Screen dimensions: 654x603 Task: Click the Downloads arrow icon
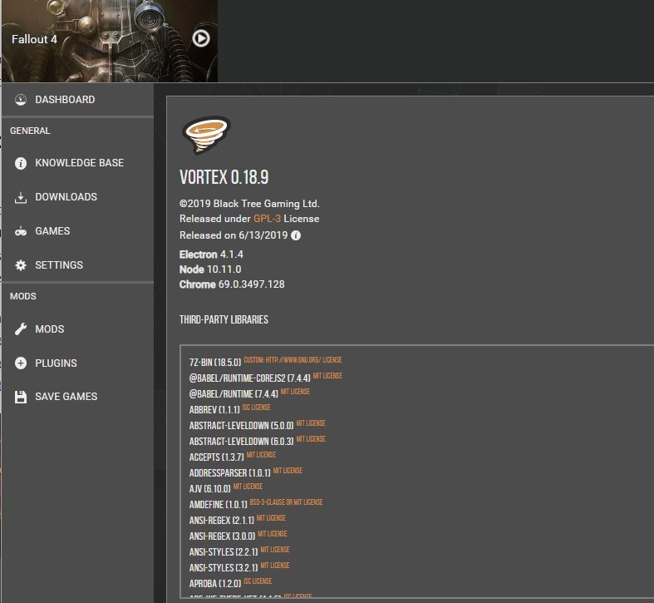click(21, 197)
